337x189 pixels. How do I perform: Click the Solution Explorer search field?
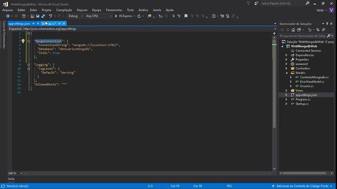[303, 36]
